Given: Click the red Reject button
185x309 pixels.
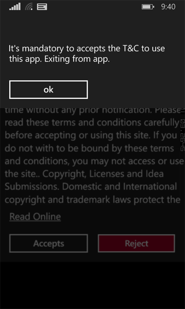Looking at the screenshot, I should (x=136, y=243).
